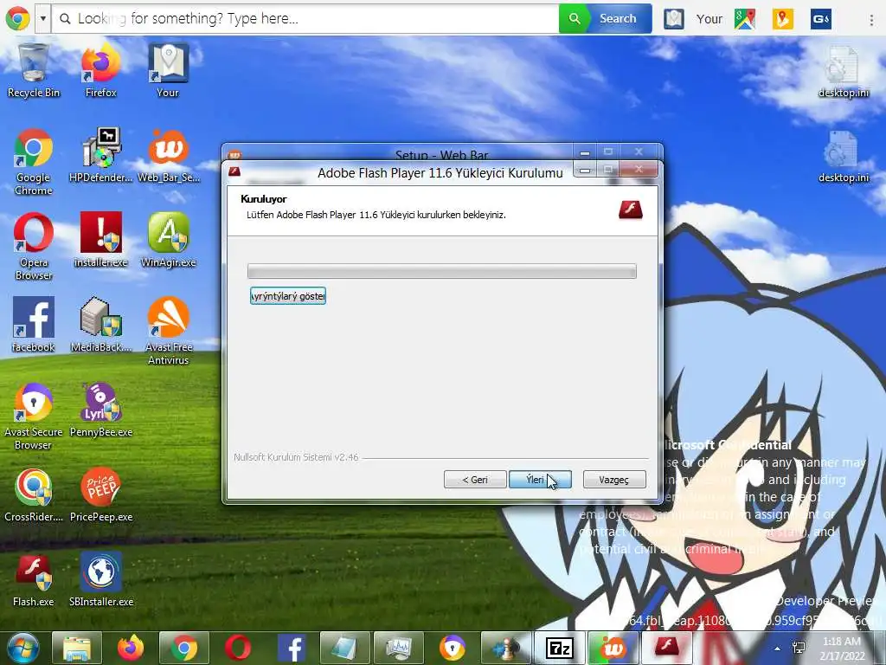886x665 pixels.
Task: Minimize the Setup - Web Bar window
Action: (586, 153)
